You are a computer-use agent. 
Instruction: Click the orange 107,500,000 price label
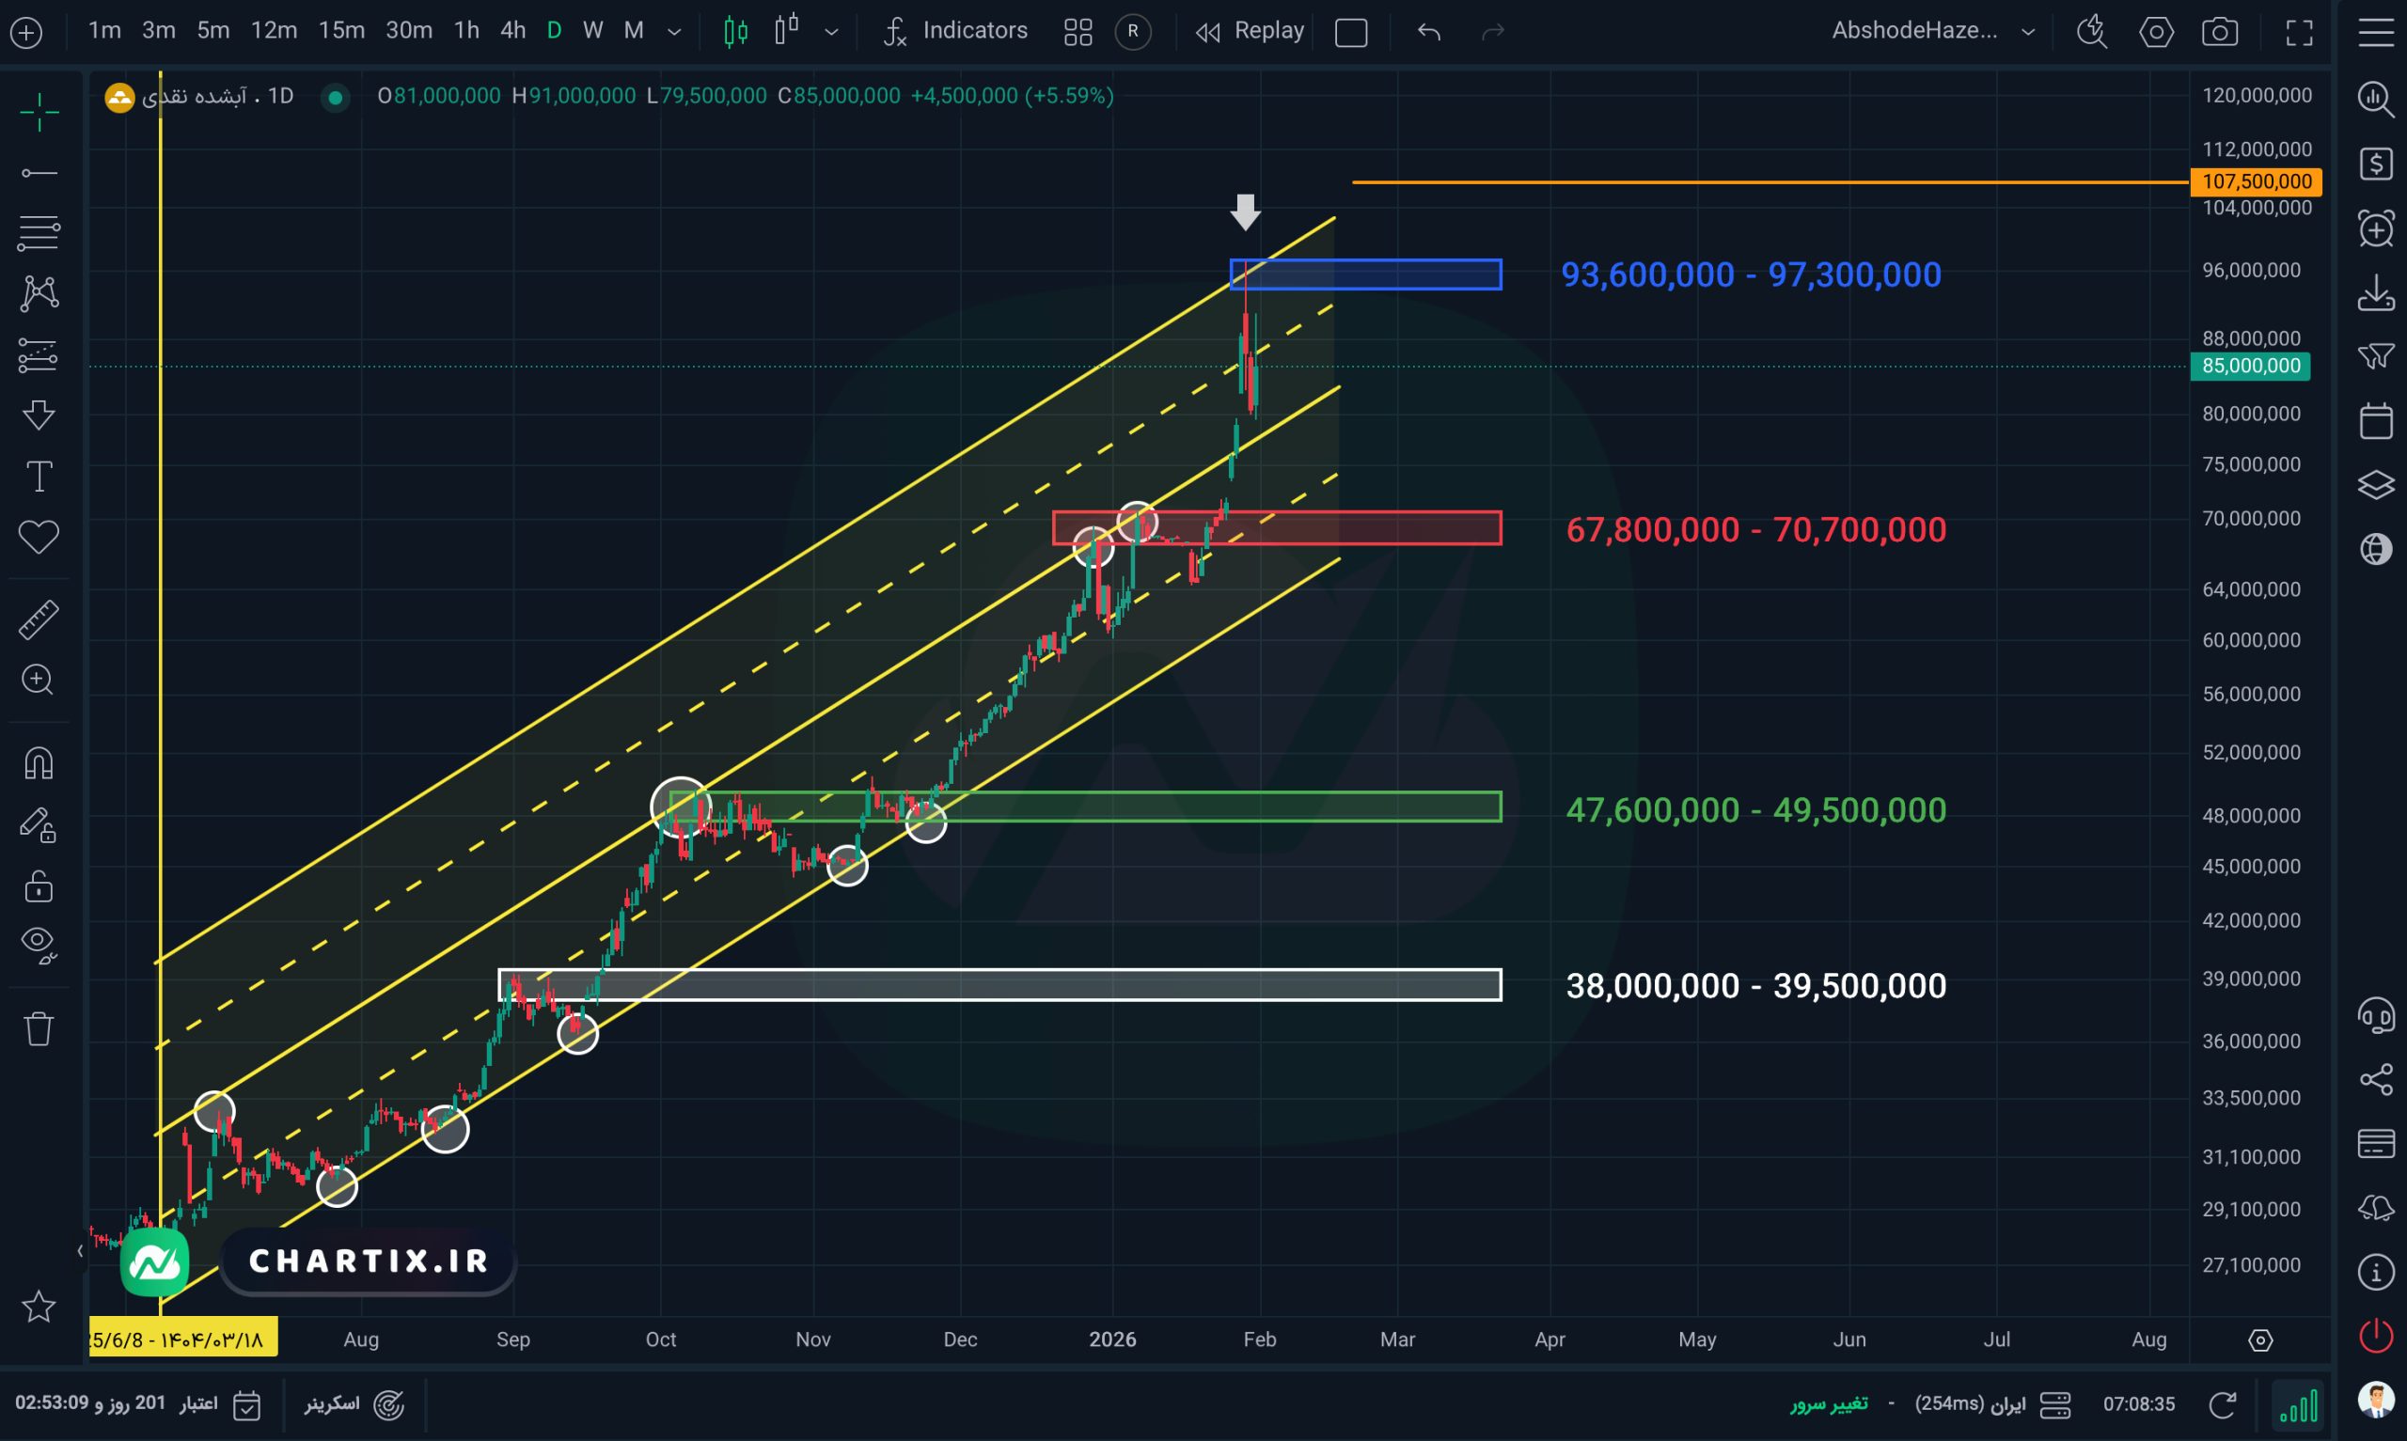2256,181
